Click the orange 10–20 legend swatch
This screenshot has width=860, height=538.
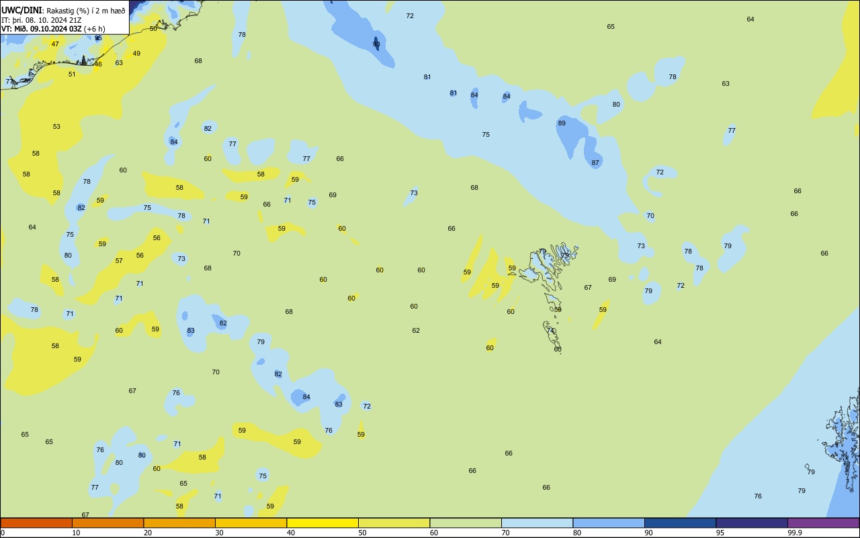107,523
